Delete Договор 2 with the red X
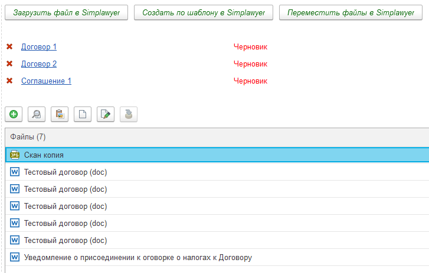 click(9, 64)
